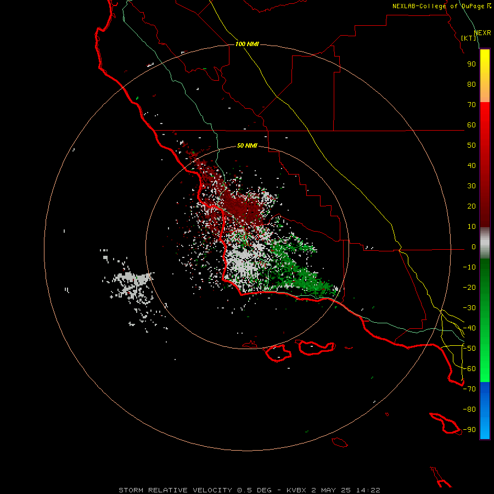
Task: Click the positive 80 kt legend value
Action: [471, 85]
